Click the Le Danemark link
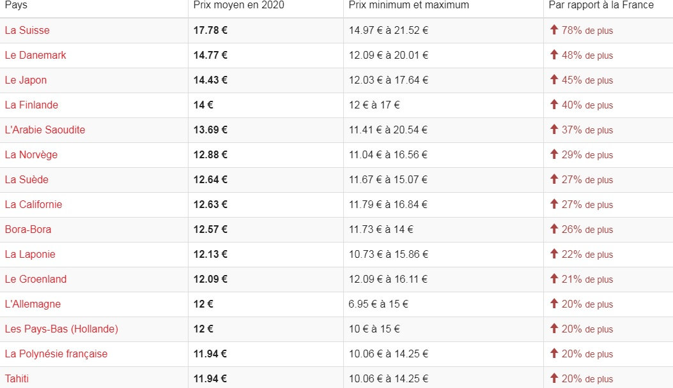The image size is (673, 388). click(35, 55)
